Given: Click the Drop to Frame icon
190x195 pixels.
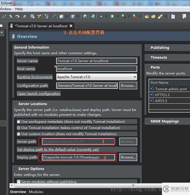Looking at the screenshot, I should (33, 16).
